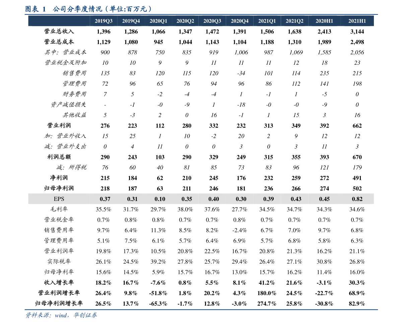399x325 pixels.
Task: Click the table title 图表 1 公司分季度情况
Action: point(89,9)
